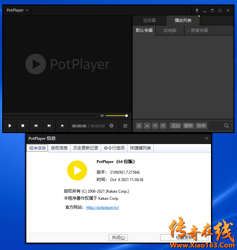Viewport: 237px width, 250px height.
Task: Click the elapsed time 00:00:00 display
Action: 79,126
